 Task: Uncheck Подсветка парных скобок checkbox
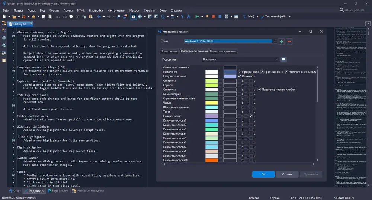[x=259, y=90]
